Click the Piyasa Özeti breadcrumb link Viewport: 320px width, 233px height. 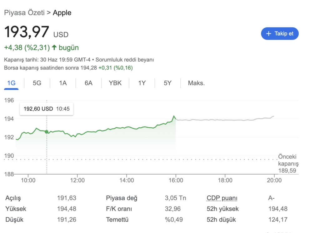coord(24,13)
